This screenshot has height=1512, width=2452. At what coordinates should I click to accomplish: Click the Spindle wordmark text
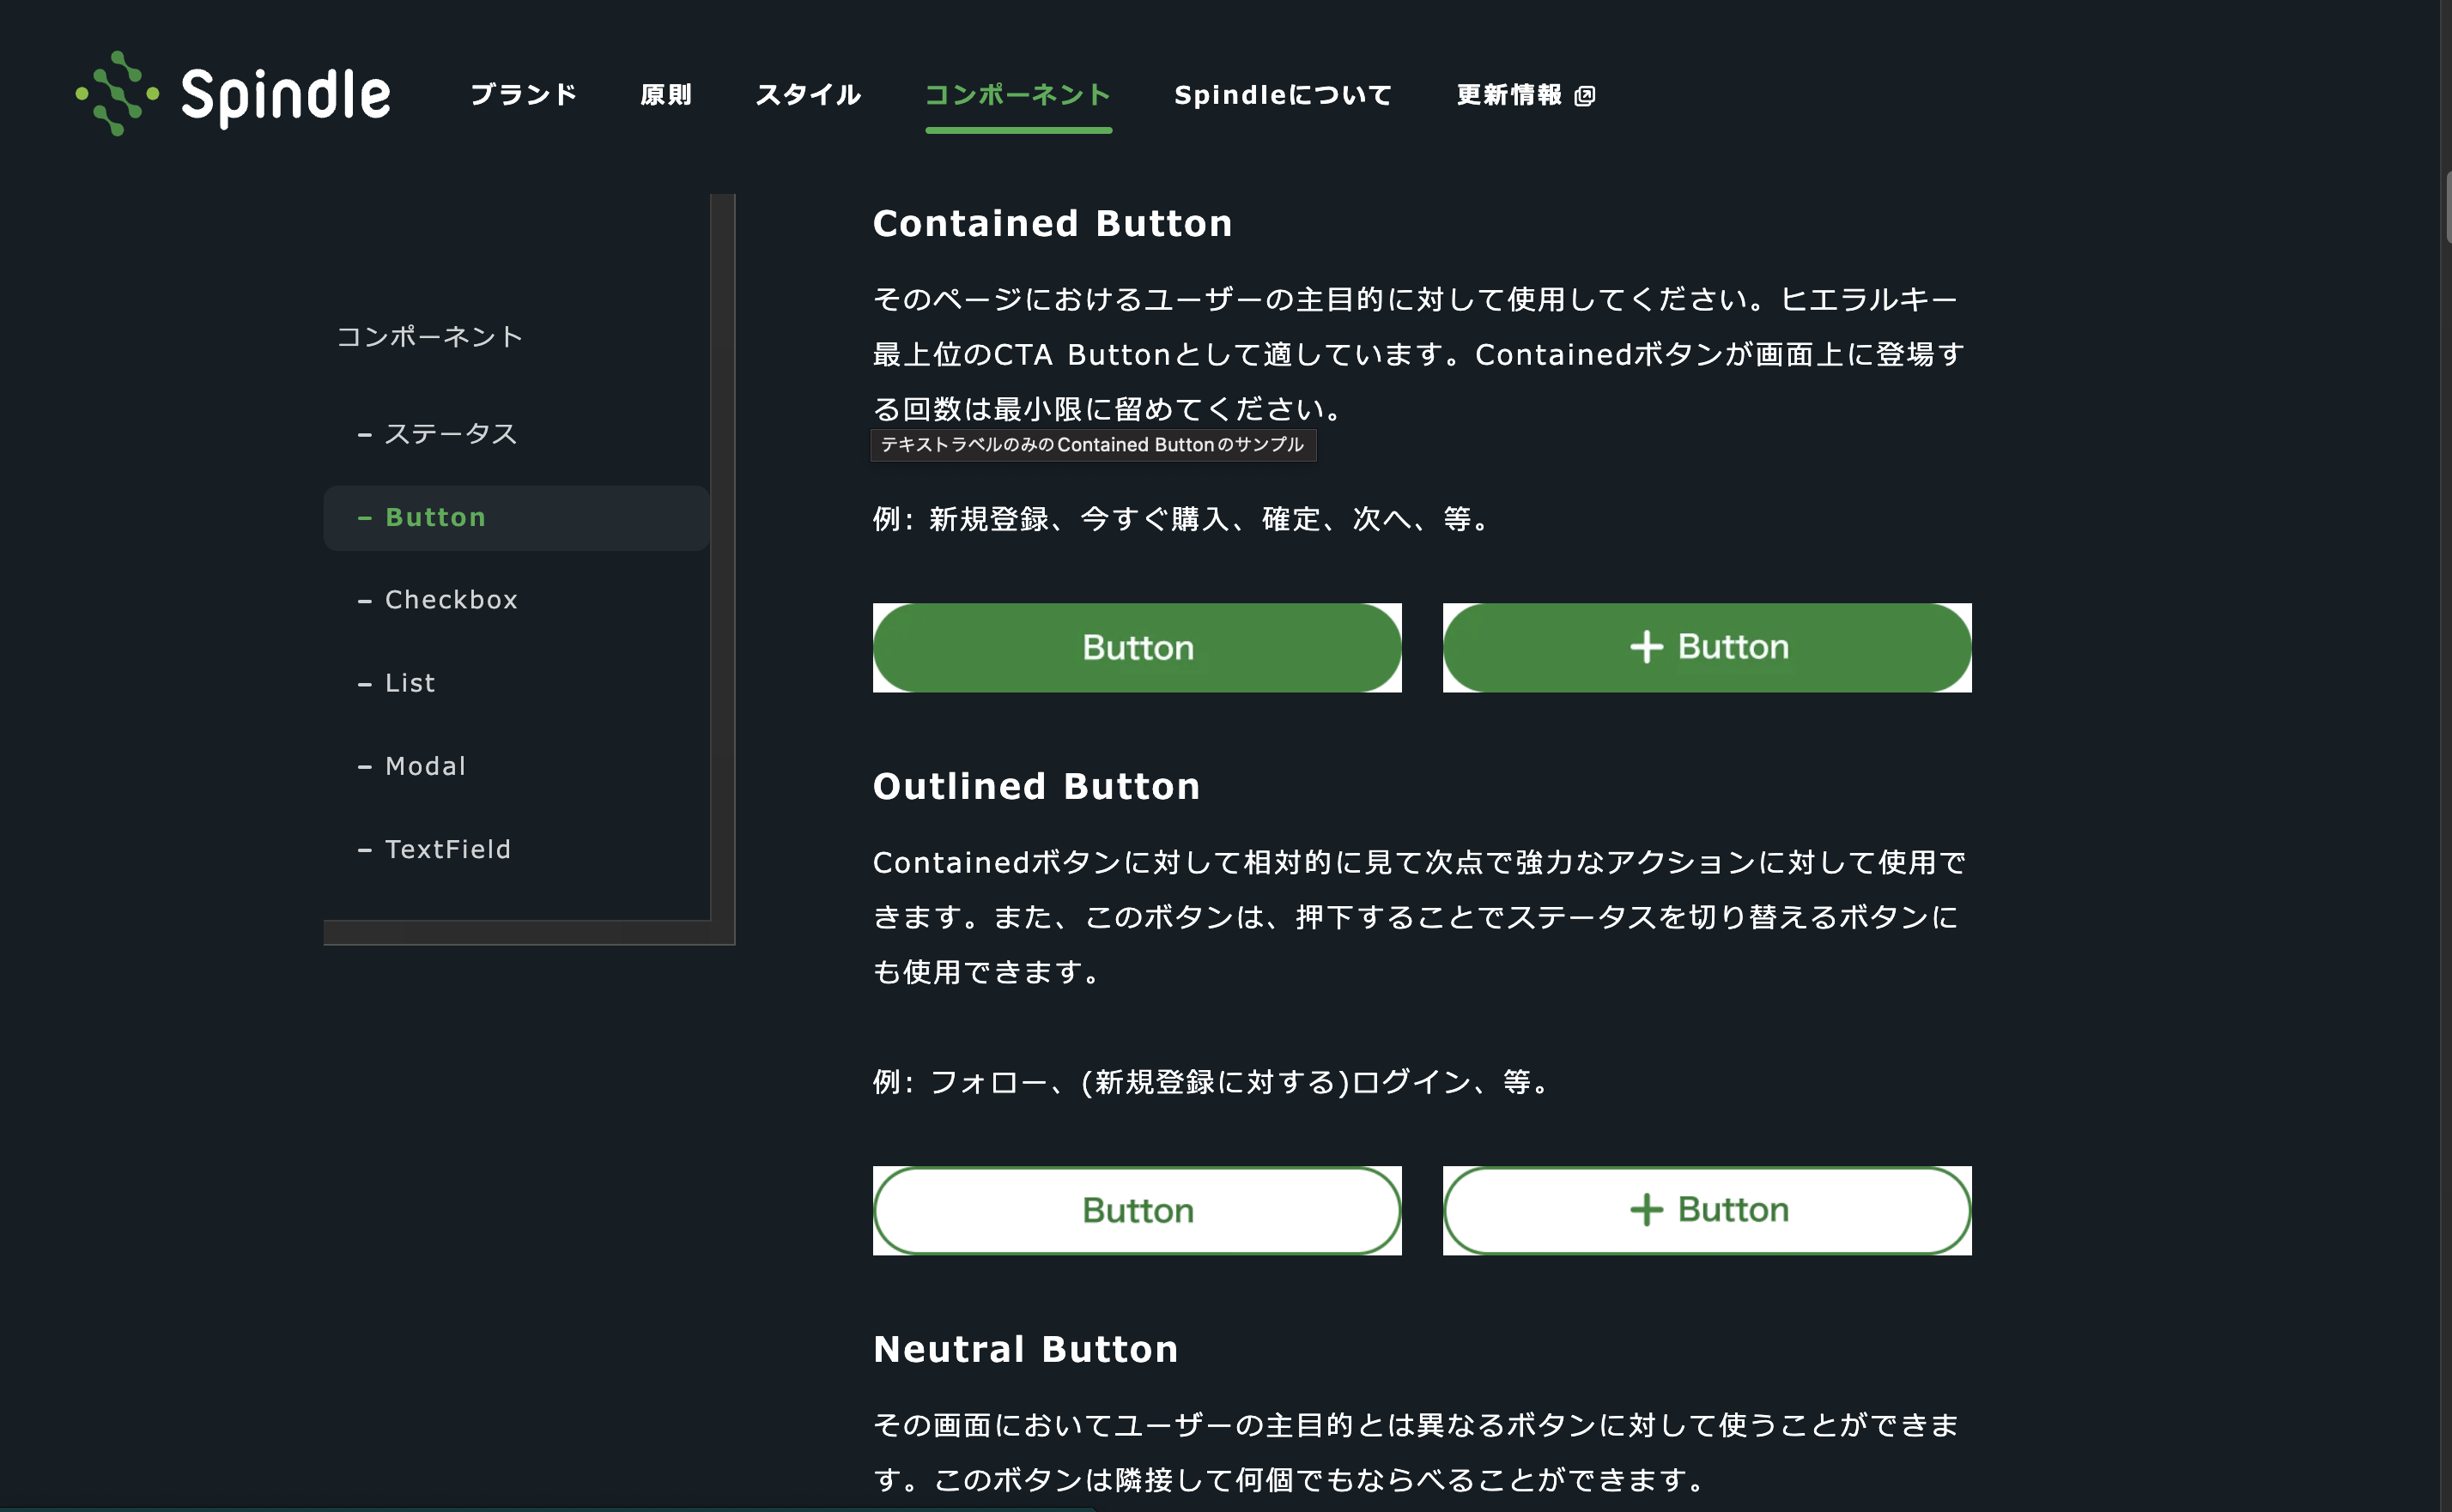[x=286, y=96]
